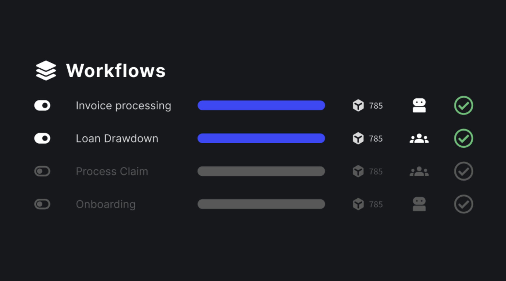Open the Invoice processing workflow

coord(123,106)
